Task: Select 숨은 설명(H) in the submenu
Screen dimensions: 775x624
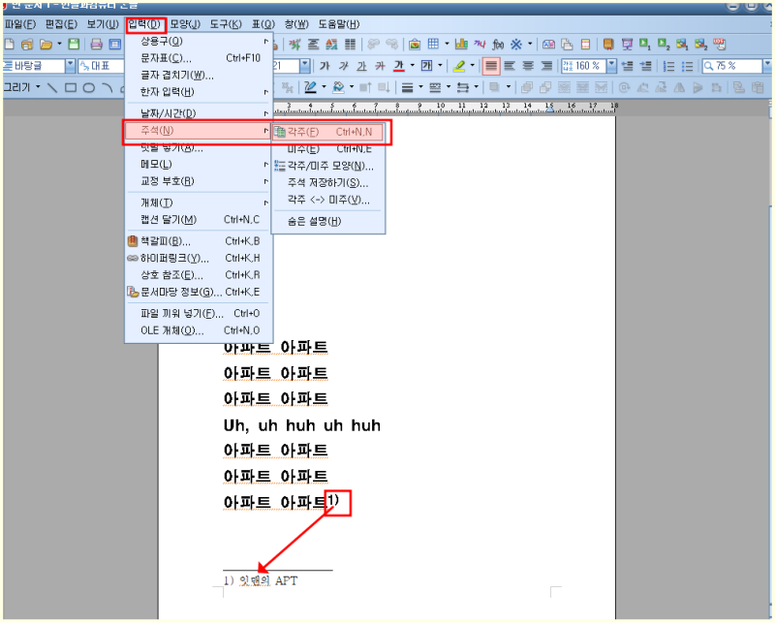Action: point(328,222)
